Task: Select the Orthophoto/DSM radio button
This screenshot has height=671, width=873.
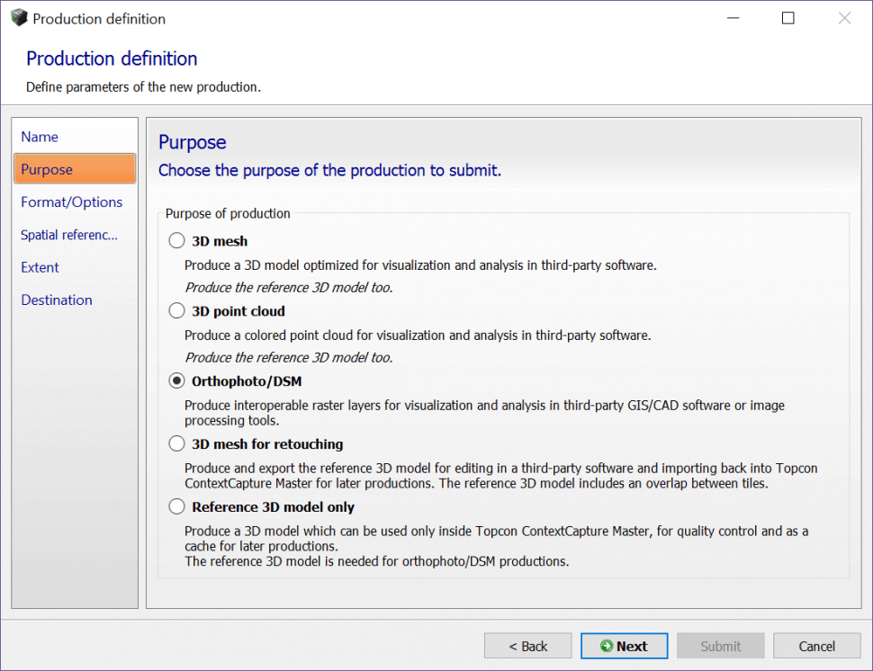Action: tap(177, 381)
